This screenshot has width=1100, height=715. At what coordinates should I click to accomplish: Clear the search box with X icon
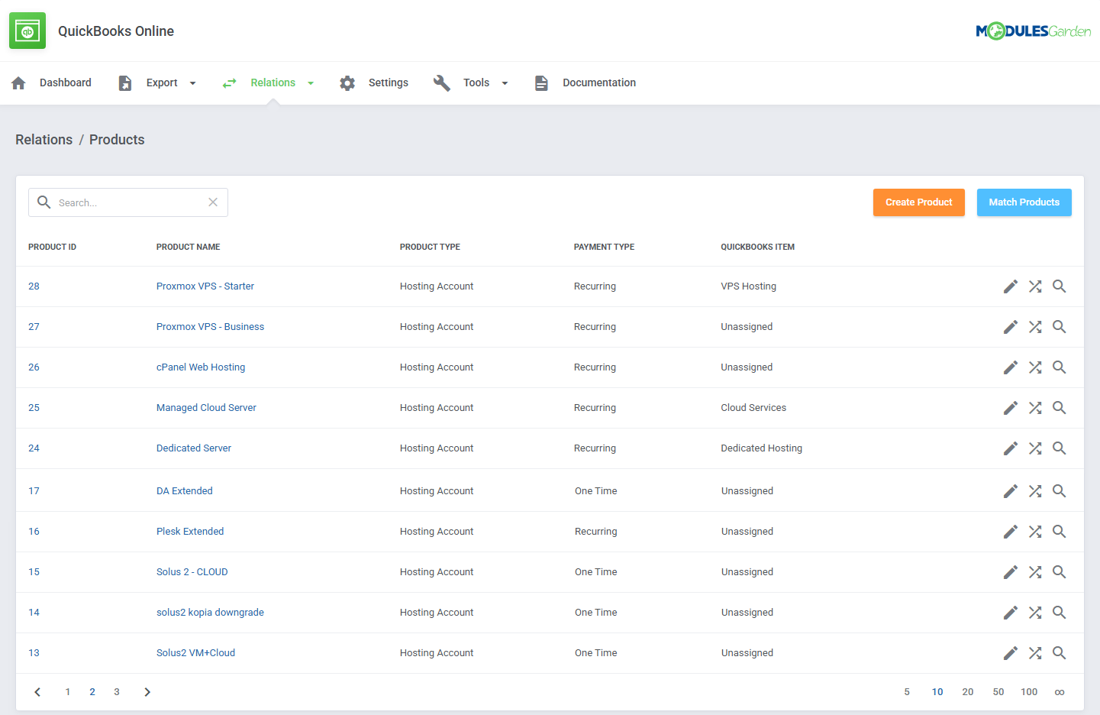coord(213,202)
